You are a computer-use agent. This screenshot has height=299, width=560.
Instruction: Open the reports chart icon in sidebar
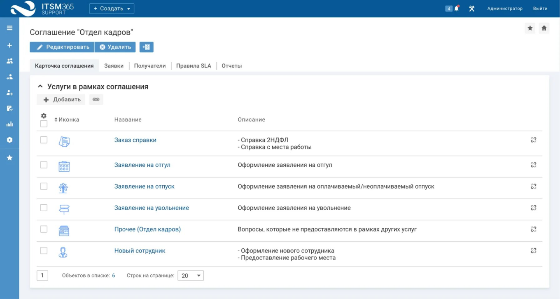pos(9,124)
